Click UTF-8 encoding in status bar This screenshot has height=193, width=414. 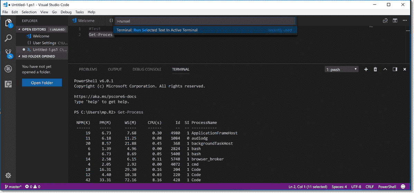pyautogui.click(x=356, y=187)
